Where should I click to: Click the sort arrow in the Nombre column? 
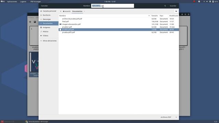[x=149, y=16]
